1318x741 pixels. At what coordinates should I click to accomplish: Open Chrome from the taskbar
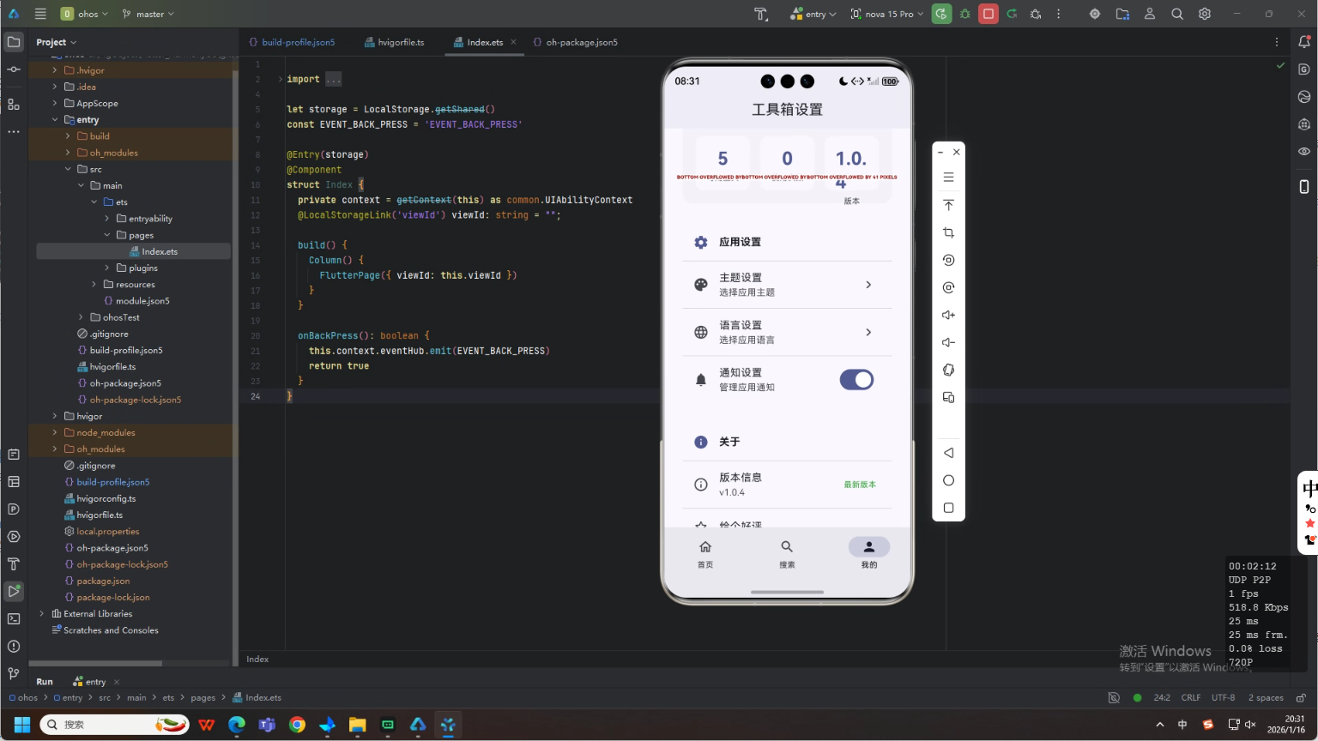[x=297, y=725]
